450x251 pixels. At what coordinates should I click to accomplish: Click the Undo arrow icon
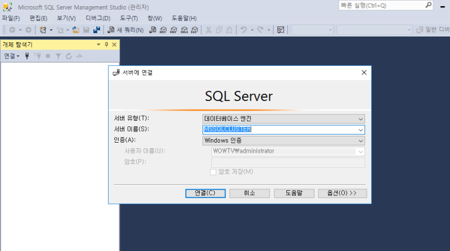244,30
